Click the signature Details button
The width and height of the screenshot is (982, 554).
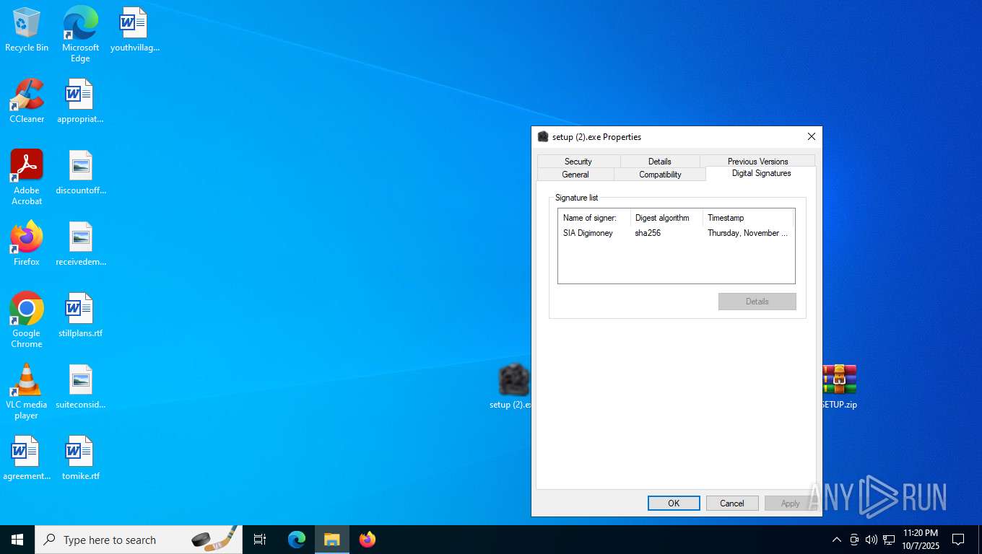757,302
